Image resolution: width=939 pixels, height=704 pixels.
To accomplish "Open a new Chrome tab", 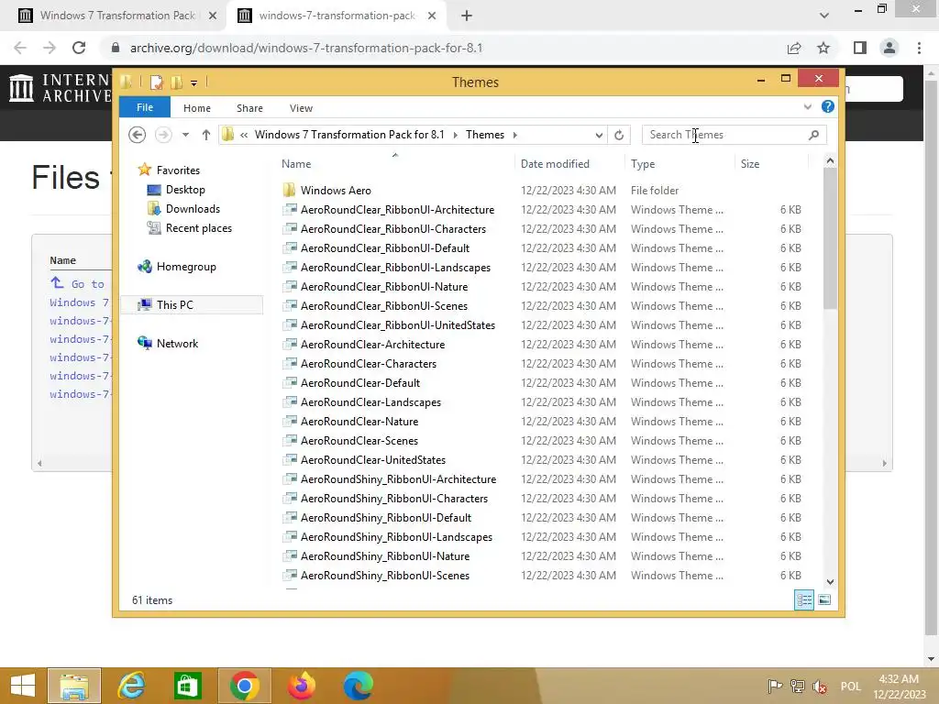I will [467, 16].
